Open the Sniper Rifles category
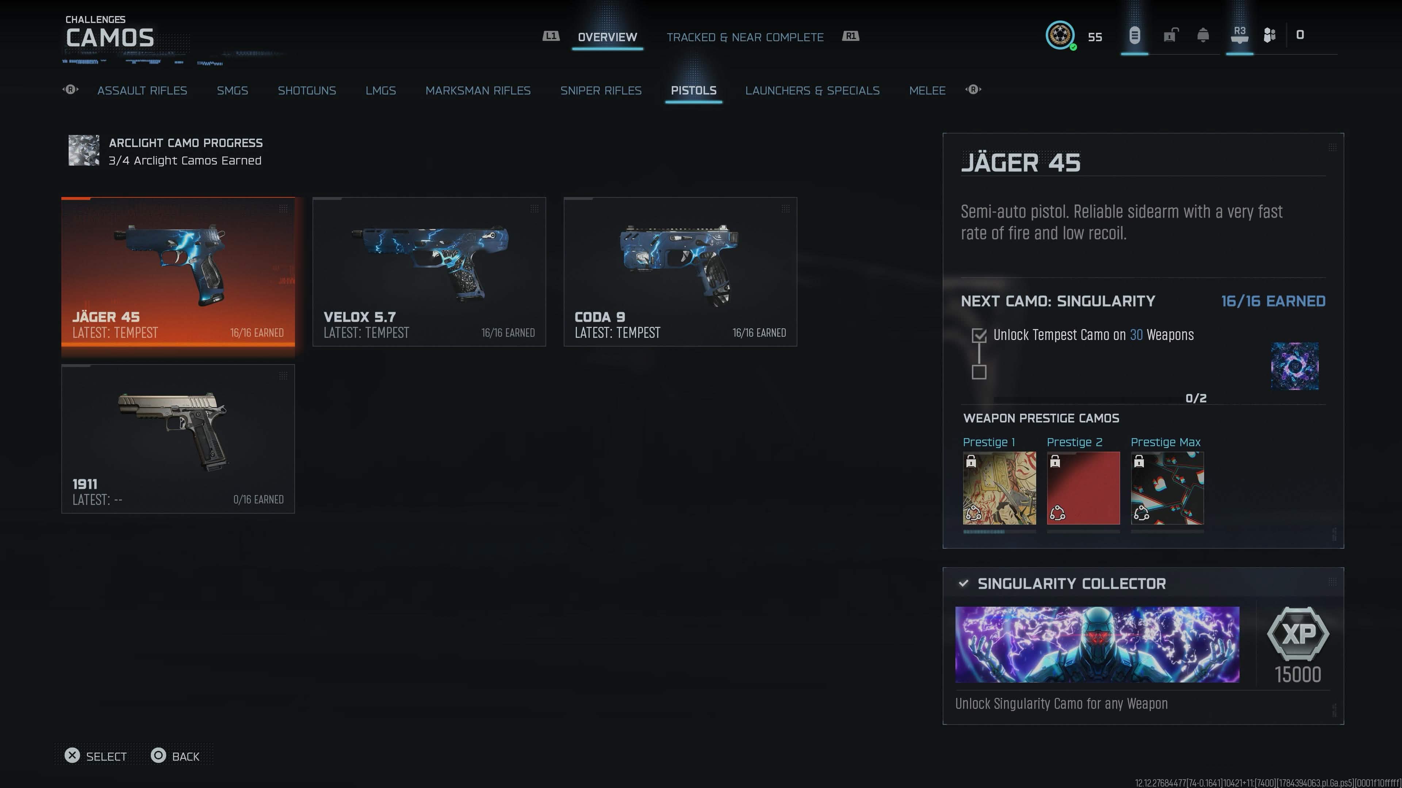 [x=601, y=90]
